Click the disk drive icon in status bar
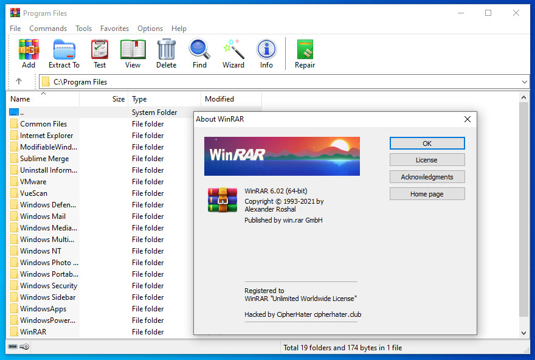The height and width of the screenshot is (360, 535). coord(13,347)
